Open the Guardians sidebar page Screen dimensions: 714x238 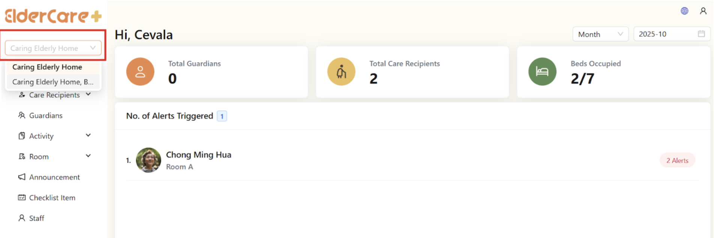(46, 116)
